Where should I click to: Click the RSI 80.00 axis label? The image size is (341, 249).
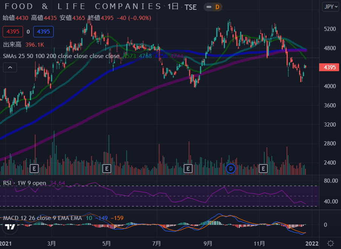[331, 181]
